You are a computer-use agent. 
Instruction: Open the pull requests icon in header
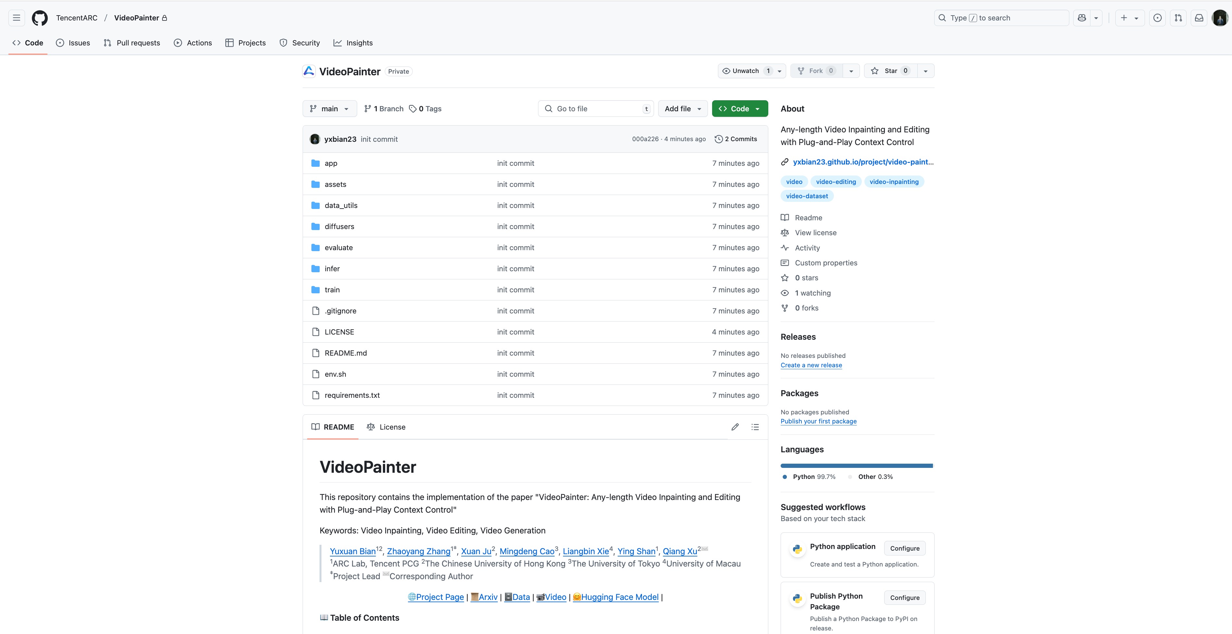(x=1178, y=18)
